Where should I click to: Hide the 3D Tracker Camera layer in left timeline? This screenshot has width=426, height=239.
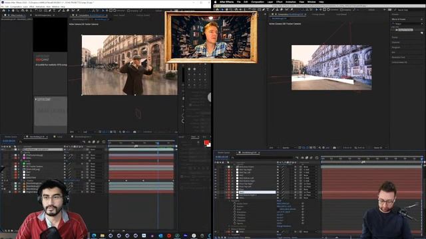(3, 167)
